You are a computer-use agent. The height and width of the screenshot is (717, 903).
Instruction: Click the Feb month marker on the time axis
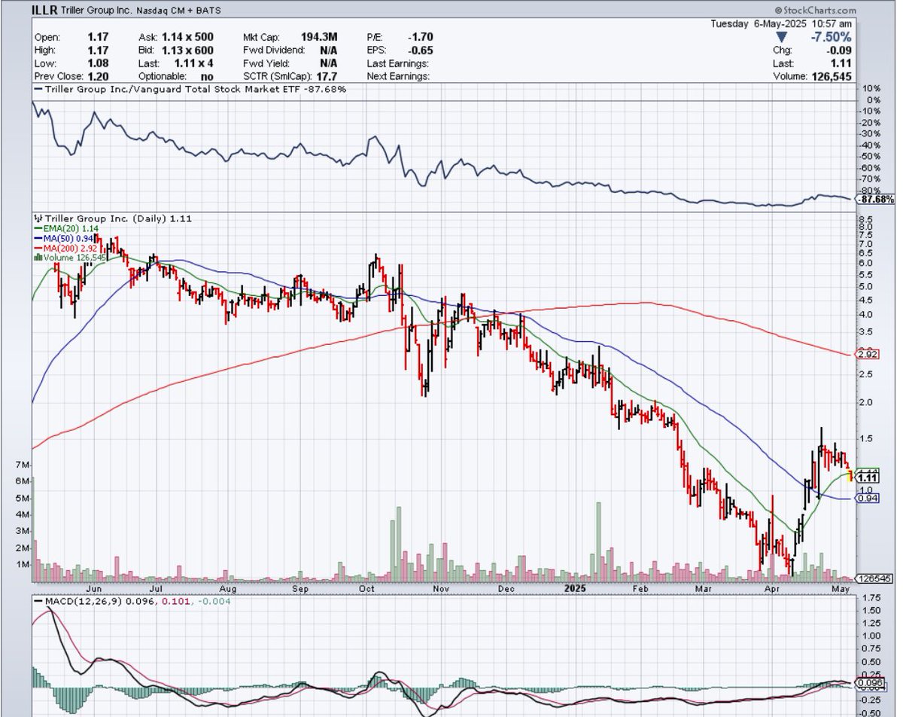tap(641, 590)
